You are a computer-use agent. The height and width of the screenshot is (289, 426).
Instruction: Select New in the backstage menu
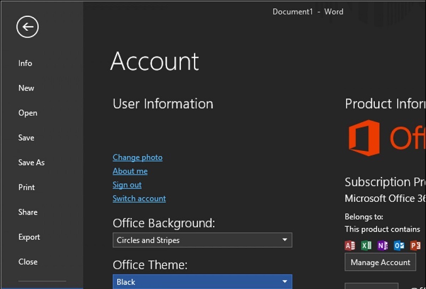tap(26, 88)
